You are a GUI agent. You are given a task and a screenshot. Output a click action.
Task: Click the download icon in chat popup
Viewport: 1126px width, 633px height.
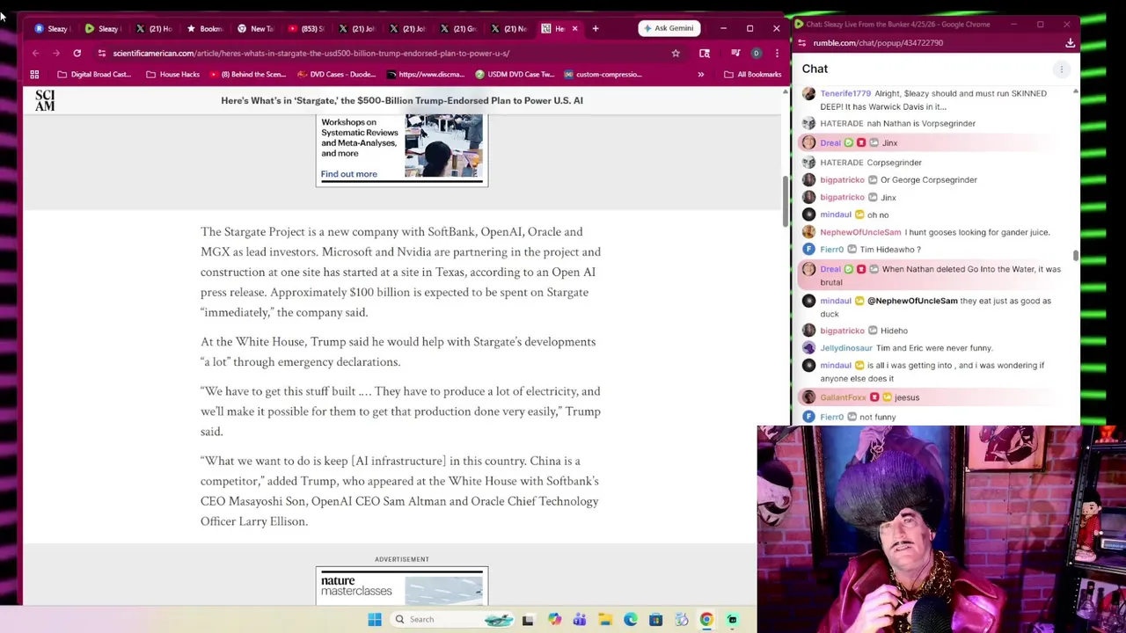(x=1070, y=42)
